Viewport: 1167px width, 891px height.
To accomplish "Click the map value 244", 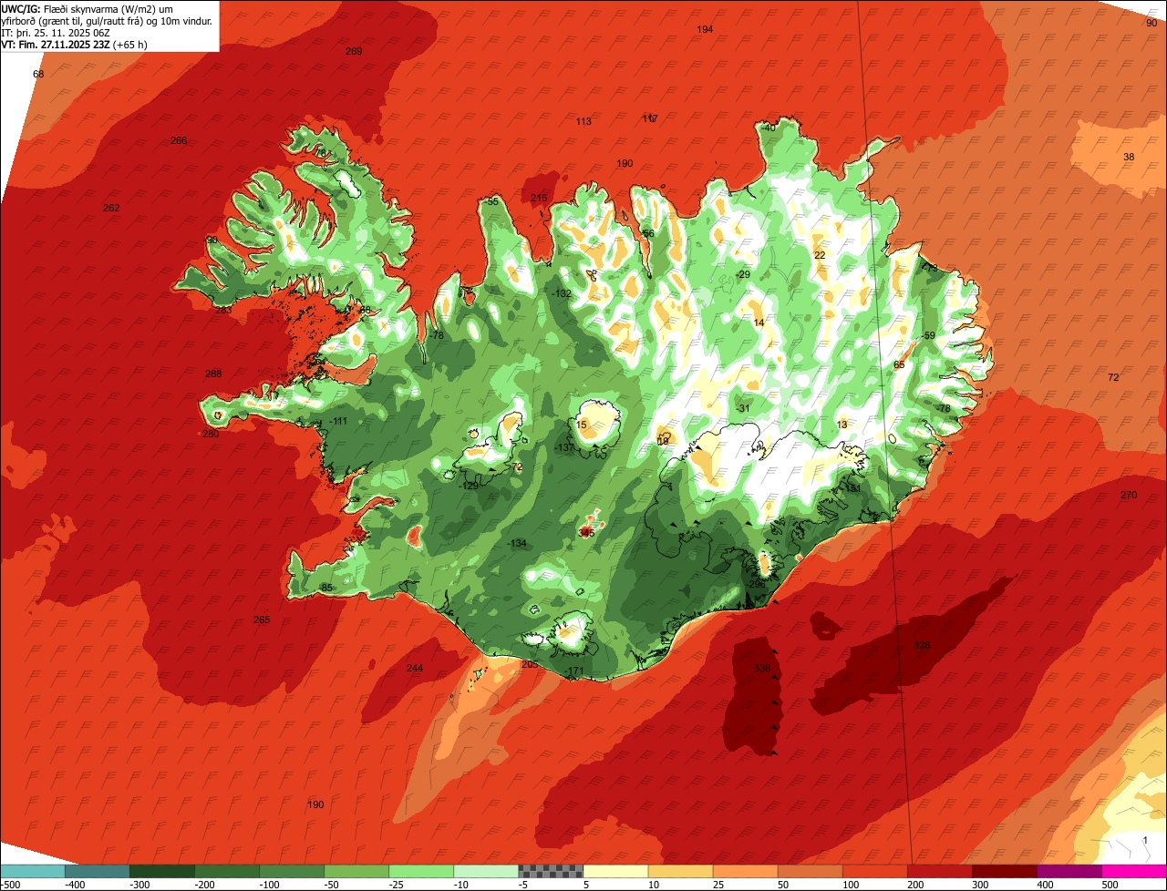I will pyautogui.click(x=415, y=668).
